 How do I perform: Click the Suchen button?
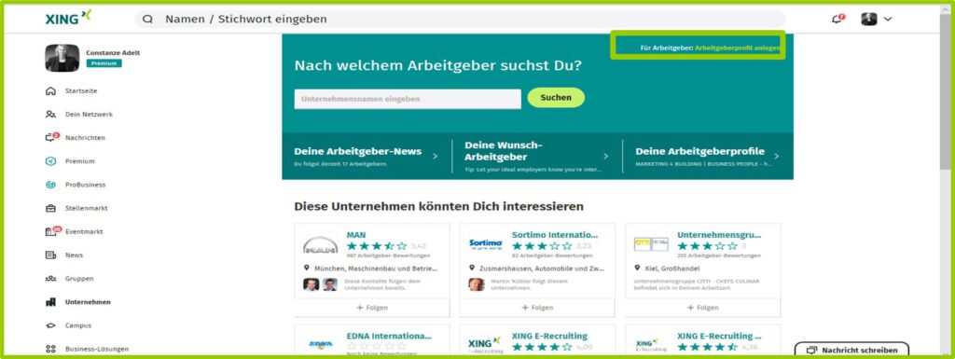pos(556,97)
